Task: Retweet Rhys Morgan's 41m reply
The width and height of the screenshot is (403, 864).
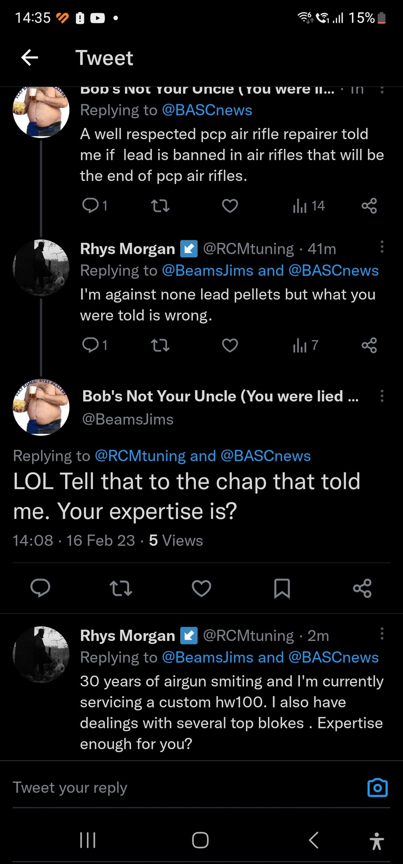Action: coord(160,346)
